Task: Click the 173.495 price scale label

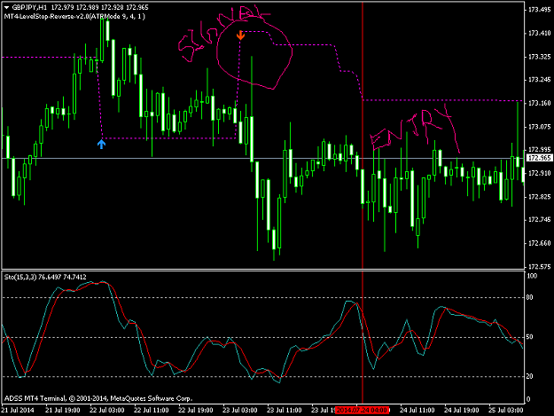Action: click(x=539, y=10)
